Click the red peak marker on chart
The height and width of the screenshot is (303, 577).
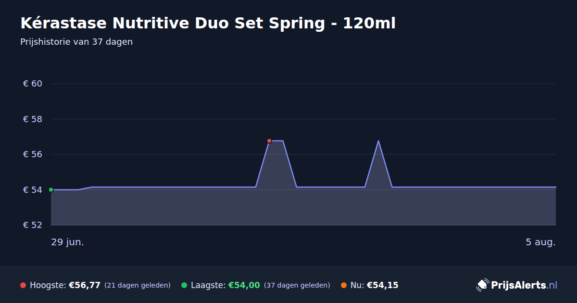pyautogui.click(x=269, y=141)
